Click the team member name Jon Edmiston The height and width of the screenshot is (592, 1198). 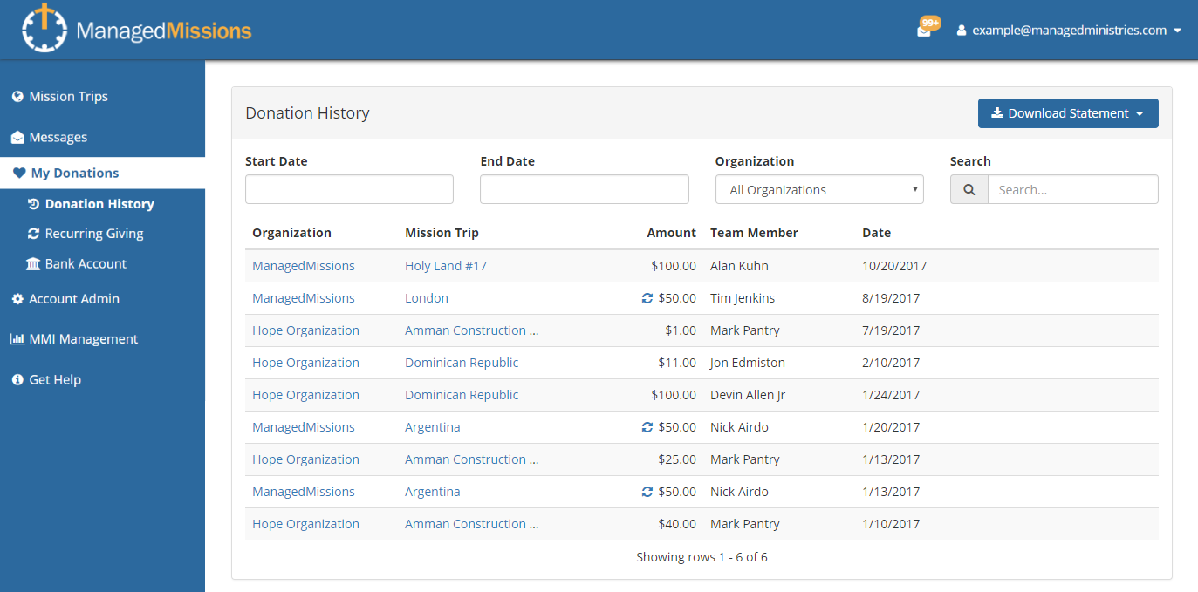748,363
